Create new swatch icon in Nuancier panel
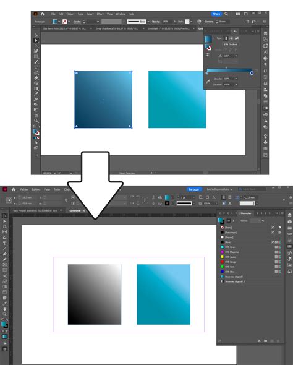This screenshot has width=293, height=365. coord(271,341)
